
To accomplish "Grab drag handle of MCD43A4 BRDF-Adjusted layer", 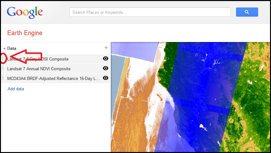I will click(x=3, y=78).
